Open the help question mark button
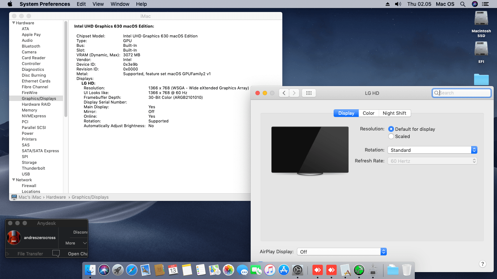This screenshot has height=279, width=497. (x=482, y=264)
